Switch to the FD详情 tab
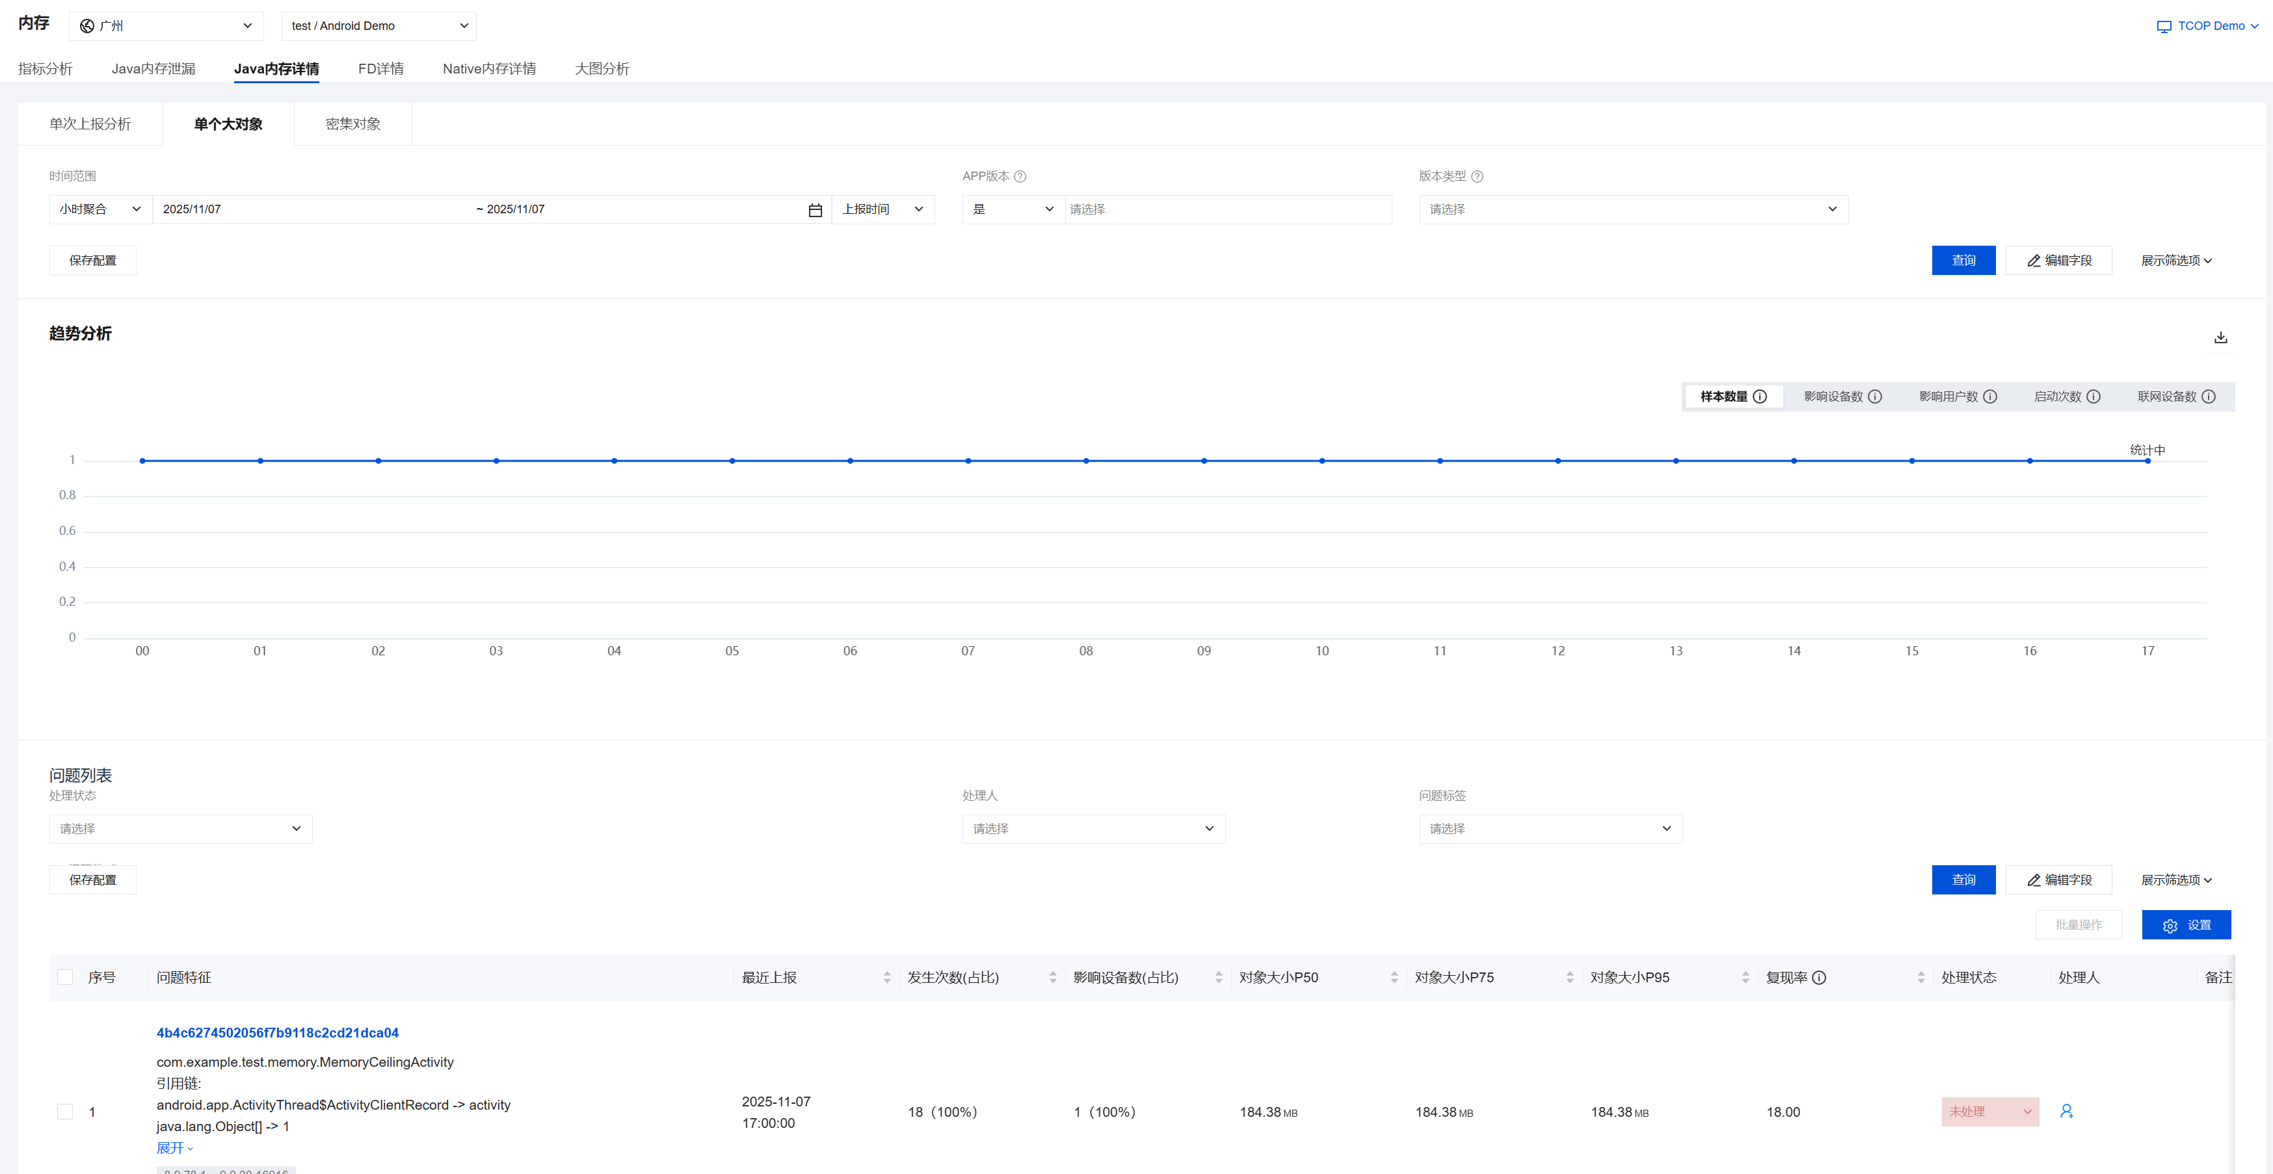The width and height of the screenshot is (2273, 1174). (380, 69)
